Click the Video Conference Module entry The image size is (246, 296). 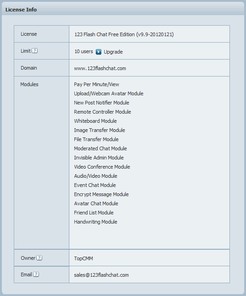102,167
